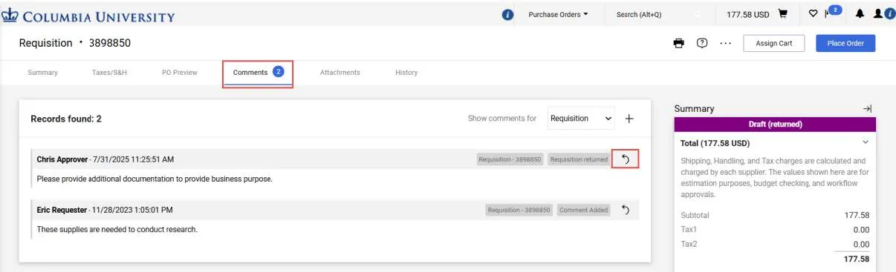Click the Columbia University logo
Viewport: 896px width, 272px height.
pos(88,16)
